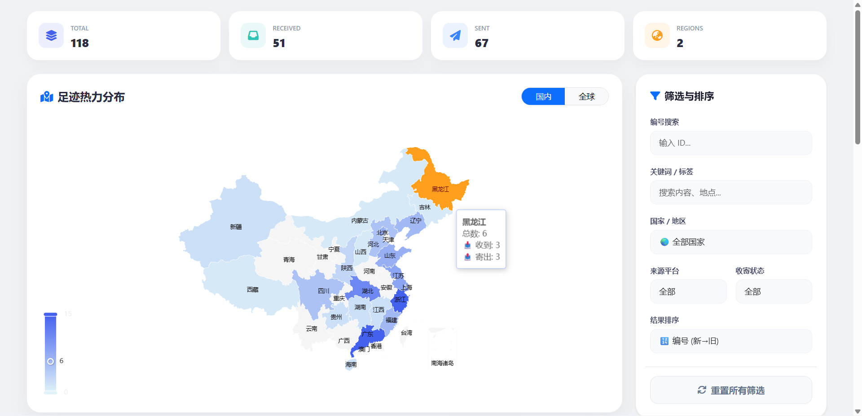Click the 收到 stamp icon in tooltip

click(x=467, y=245)
